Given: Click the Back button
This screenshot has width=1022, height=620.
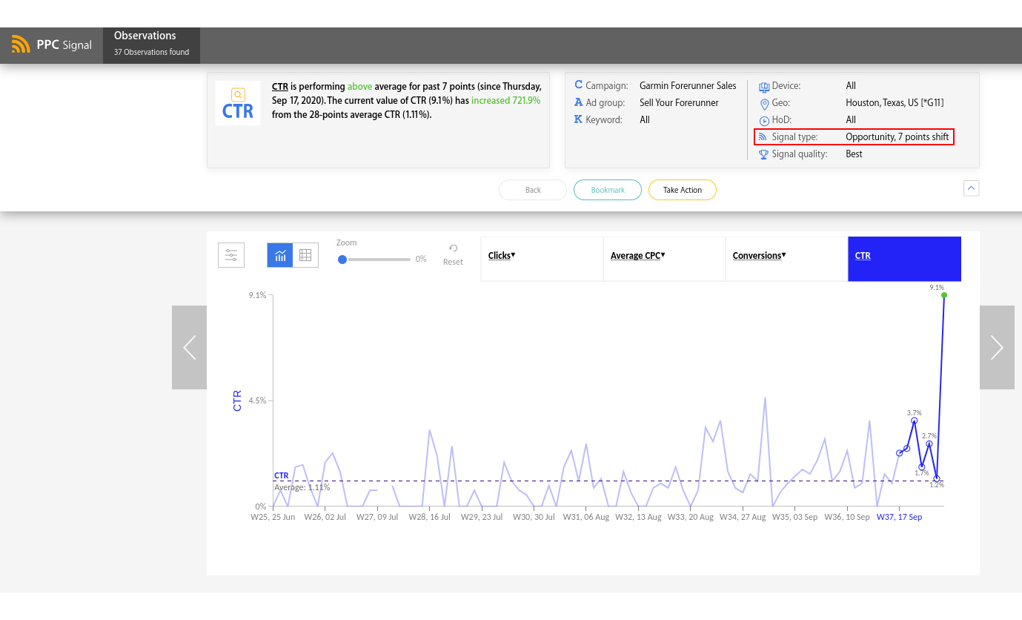Looking at the screenshot, I should 533,190.
